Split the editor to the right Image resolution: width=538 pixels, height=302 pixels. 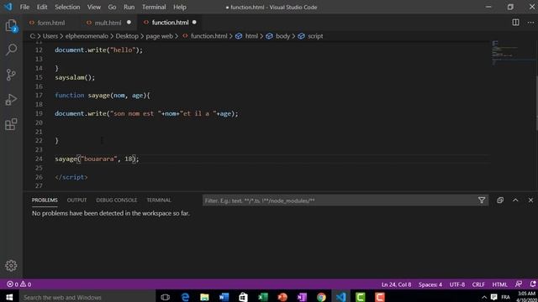515,23
